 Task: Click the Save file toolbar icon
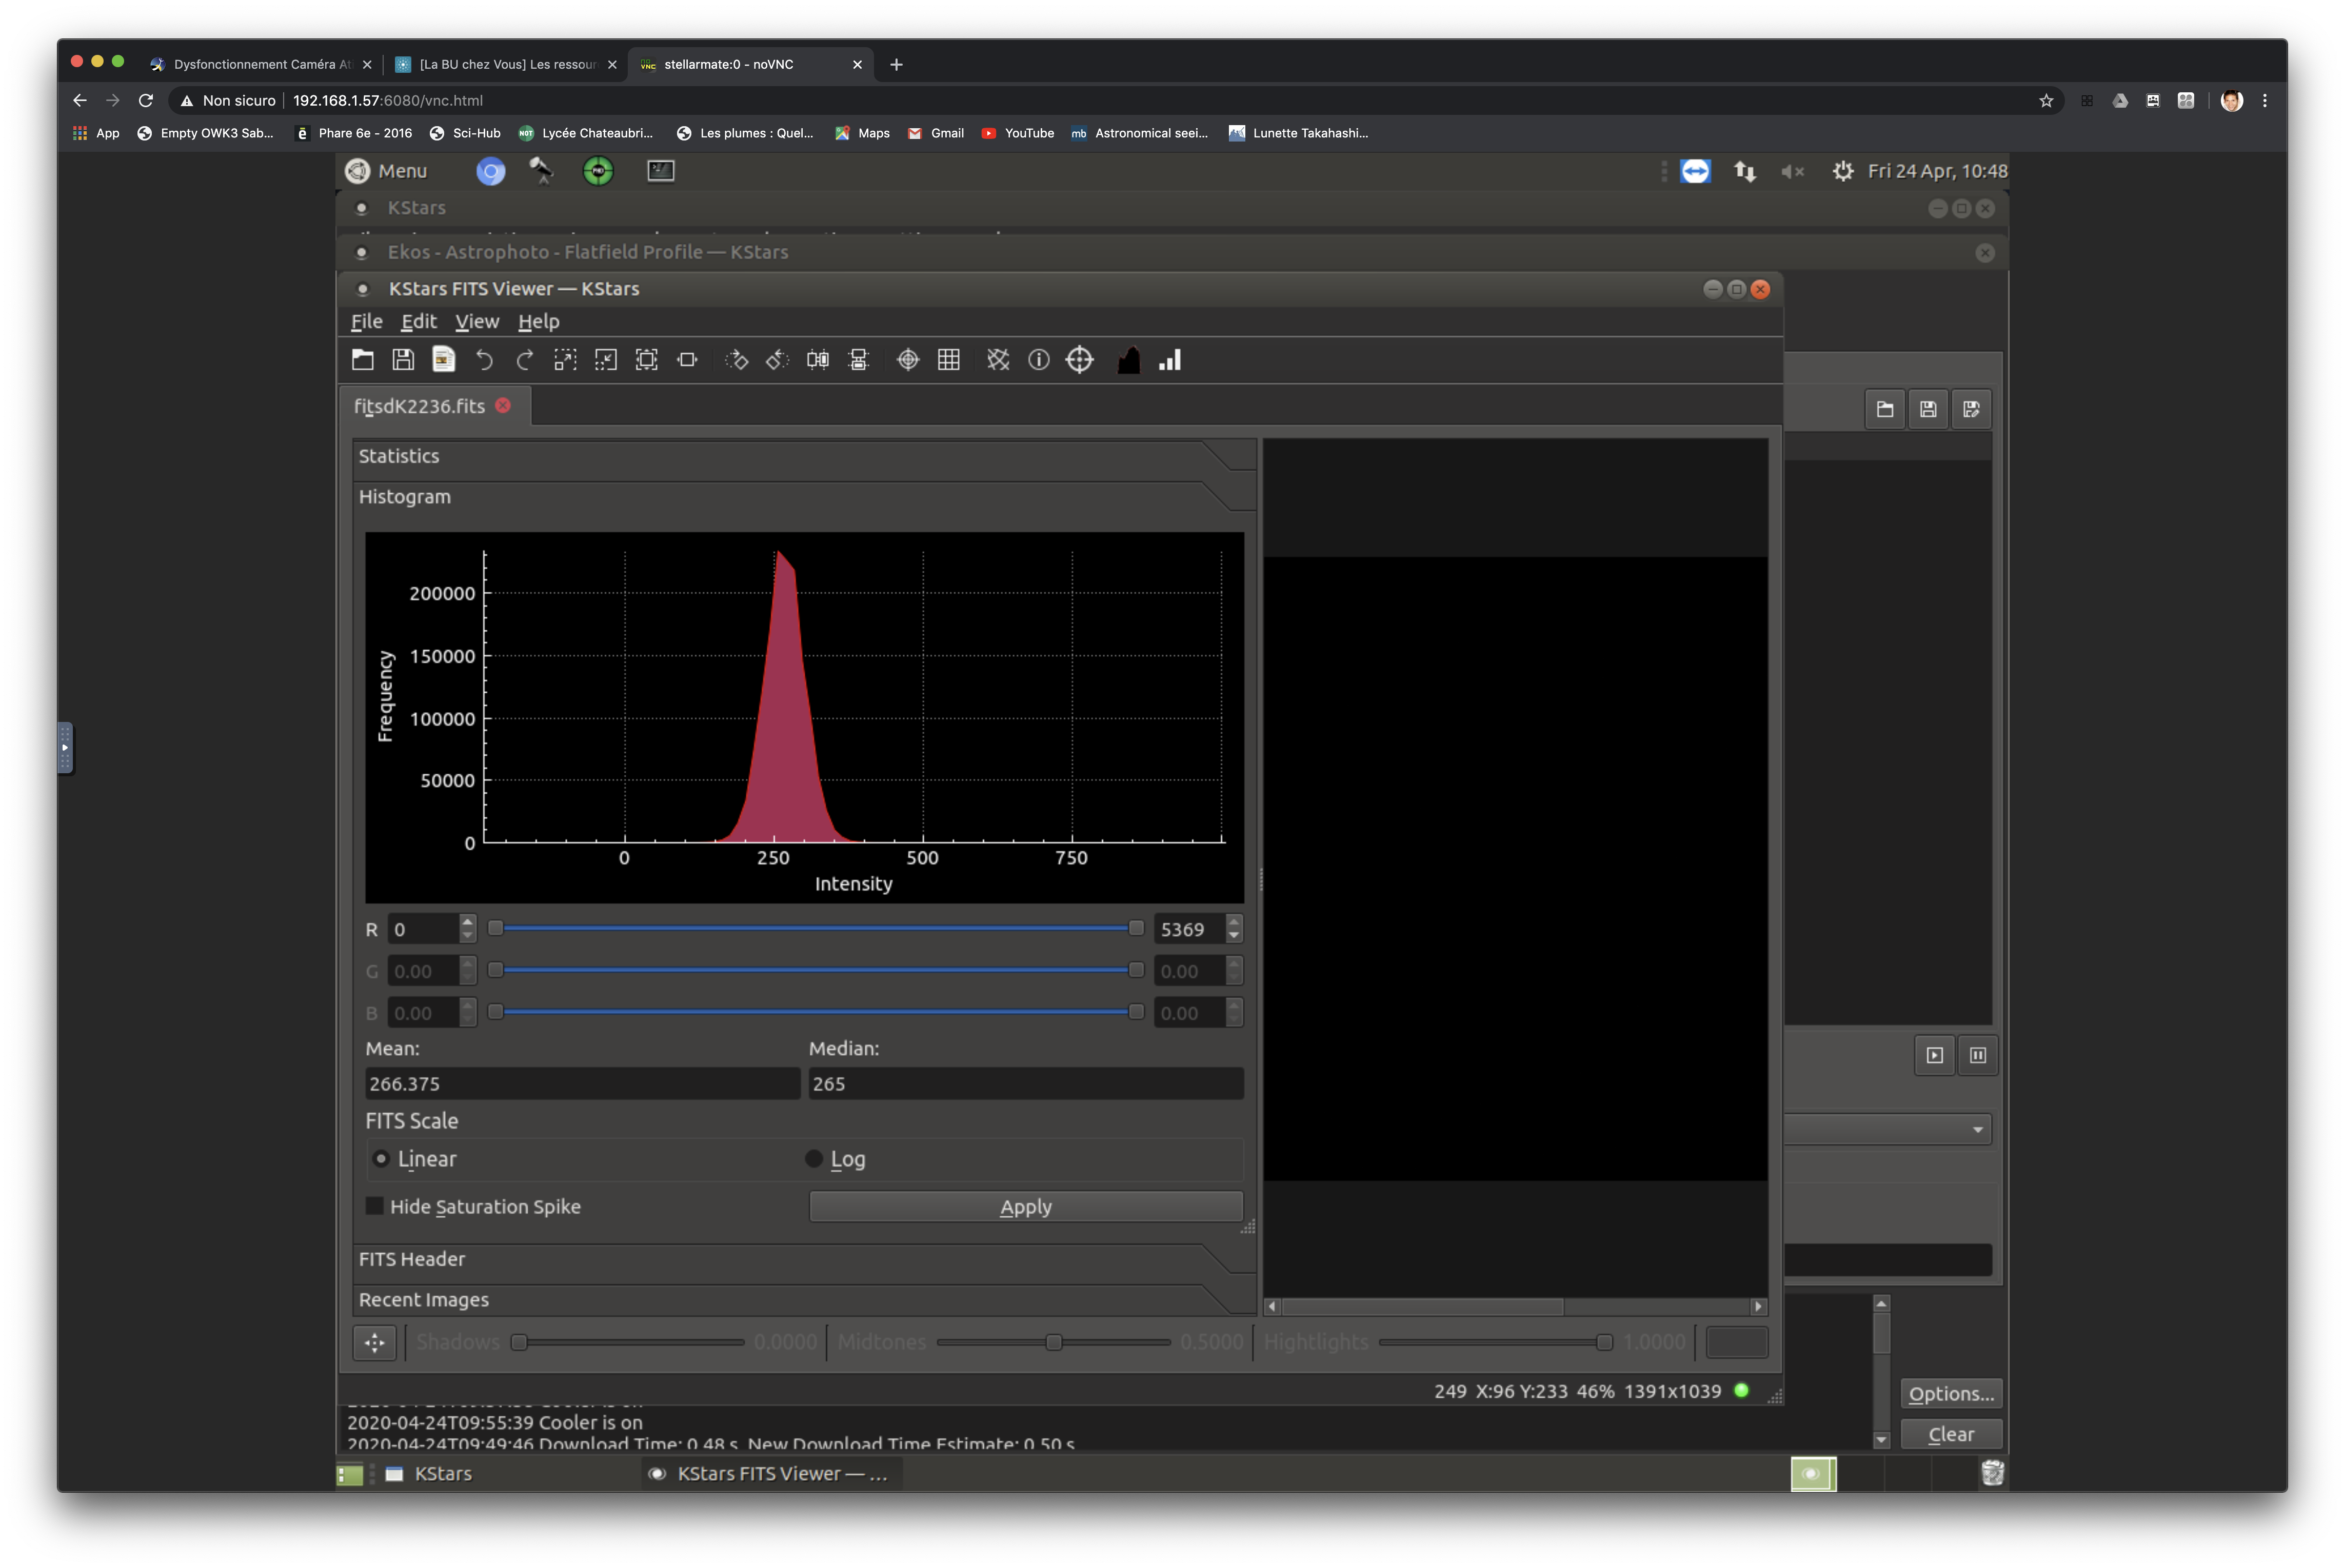(x=403, y=360)
